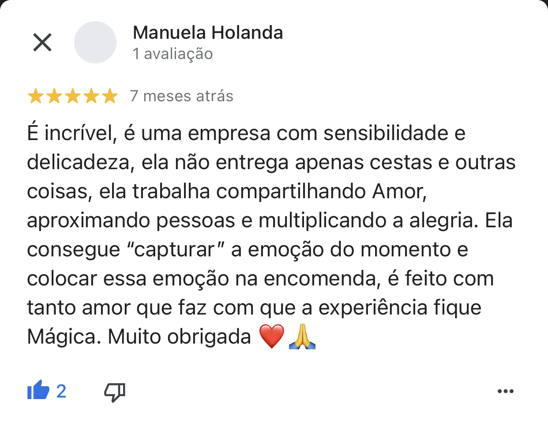Close the review with the X icon
The width and height of the screenshot is (548, 422).
coord(42,42)
